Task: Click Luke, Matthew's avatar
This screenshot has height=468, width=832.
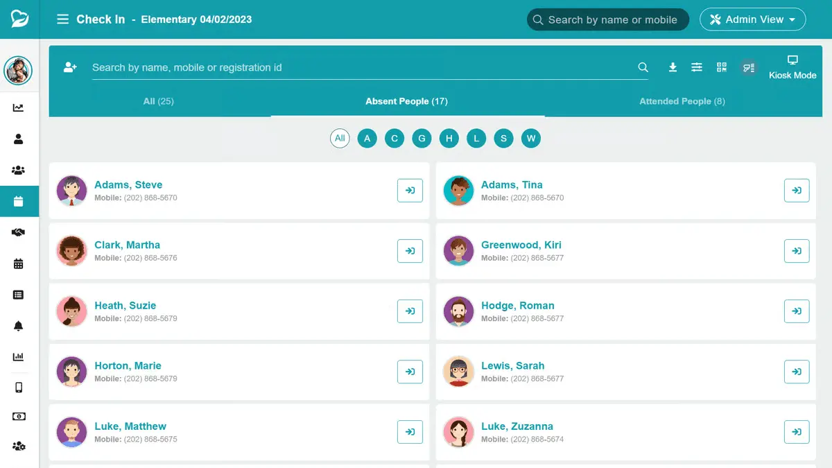Action: 71,432
